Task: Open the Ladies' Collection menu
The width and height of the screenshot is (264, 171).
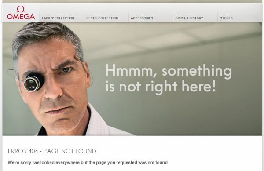Action: tap(58, 18)
